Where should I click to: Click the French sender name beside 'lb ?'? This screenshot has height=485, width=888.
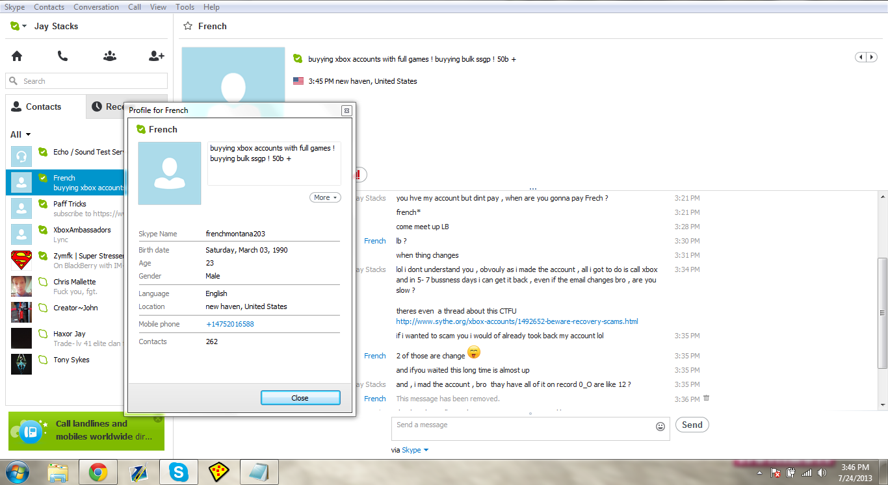coord(375,241)
